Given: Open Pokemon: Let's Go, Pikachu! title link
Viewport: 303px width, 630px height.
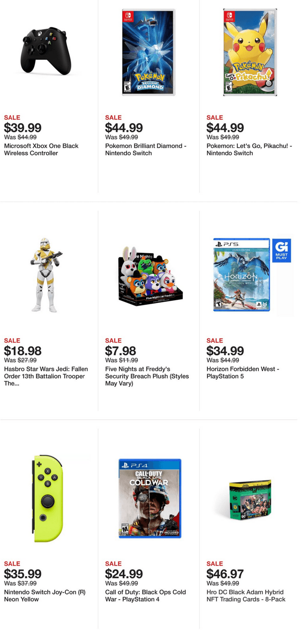Looking at the screenshot, I should (x=249, y=149).
